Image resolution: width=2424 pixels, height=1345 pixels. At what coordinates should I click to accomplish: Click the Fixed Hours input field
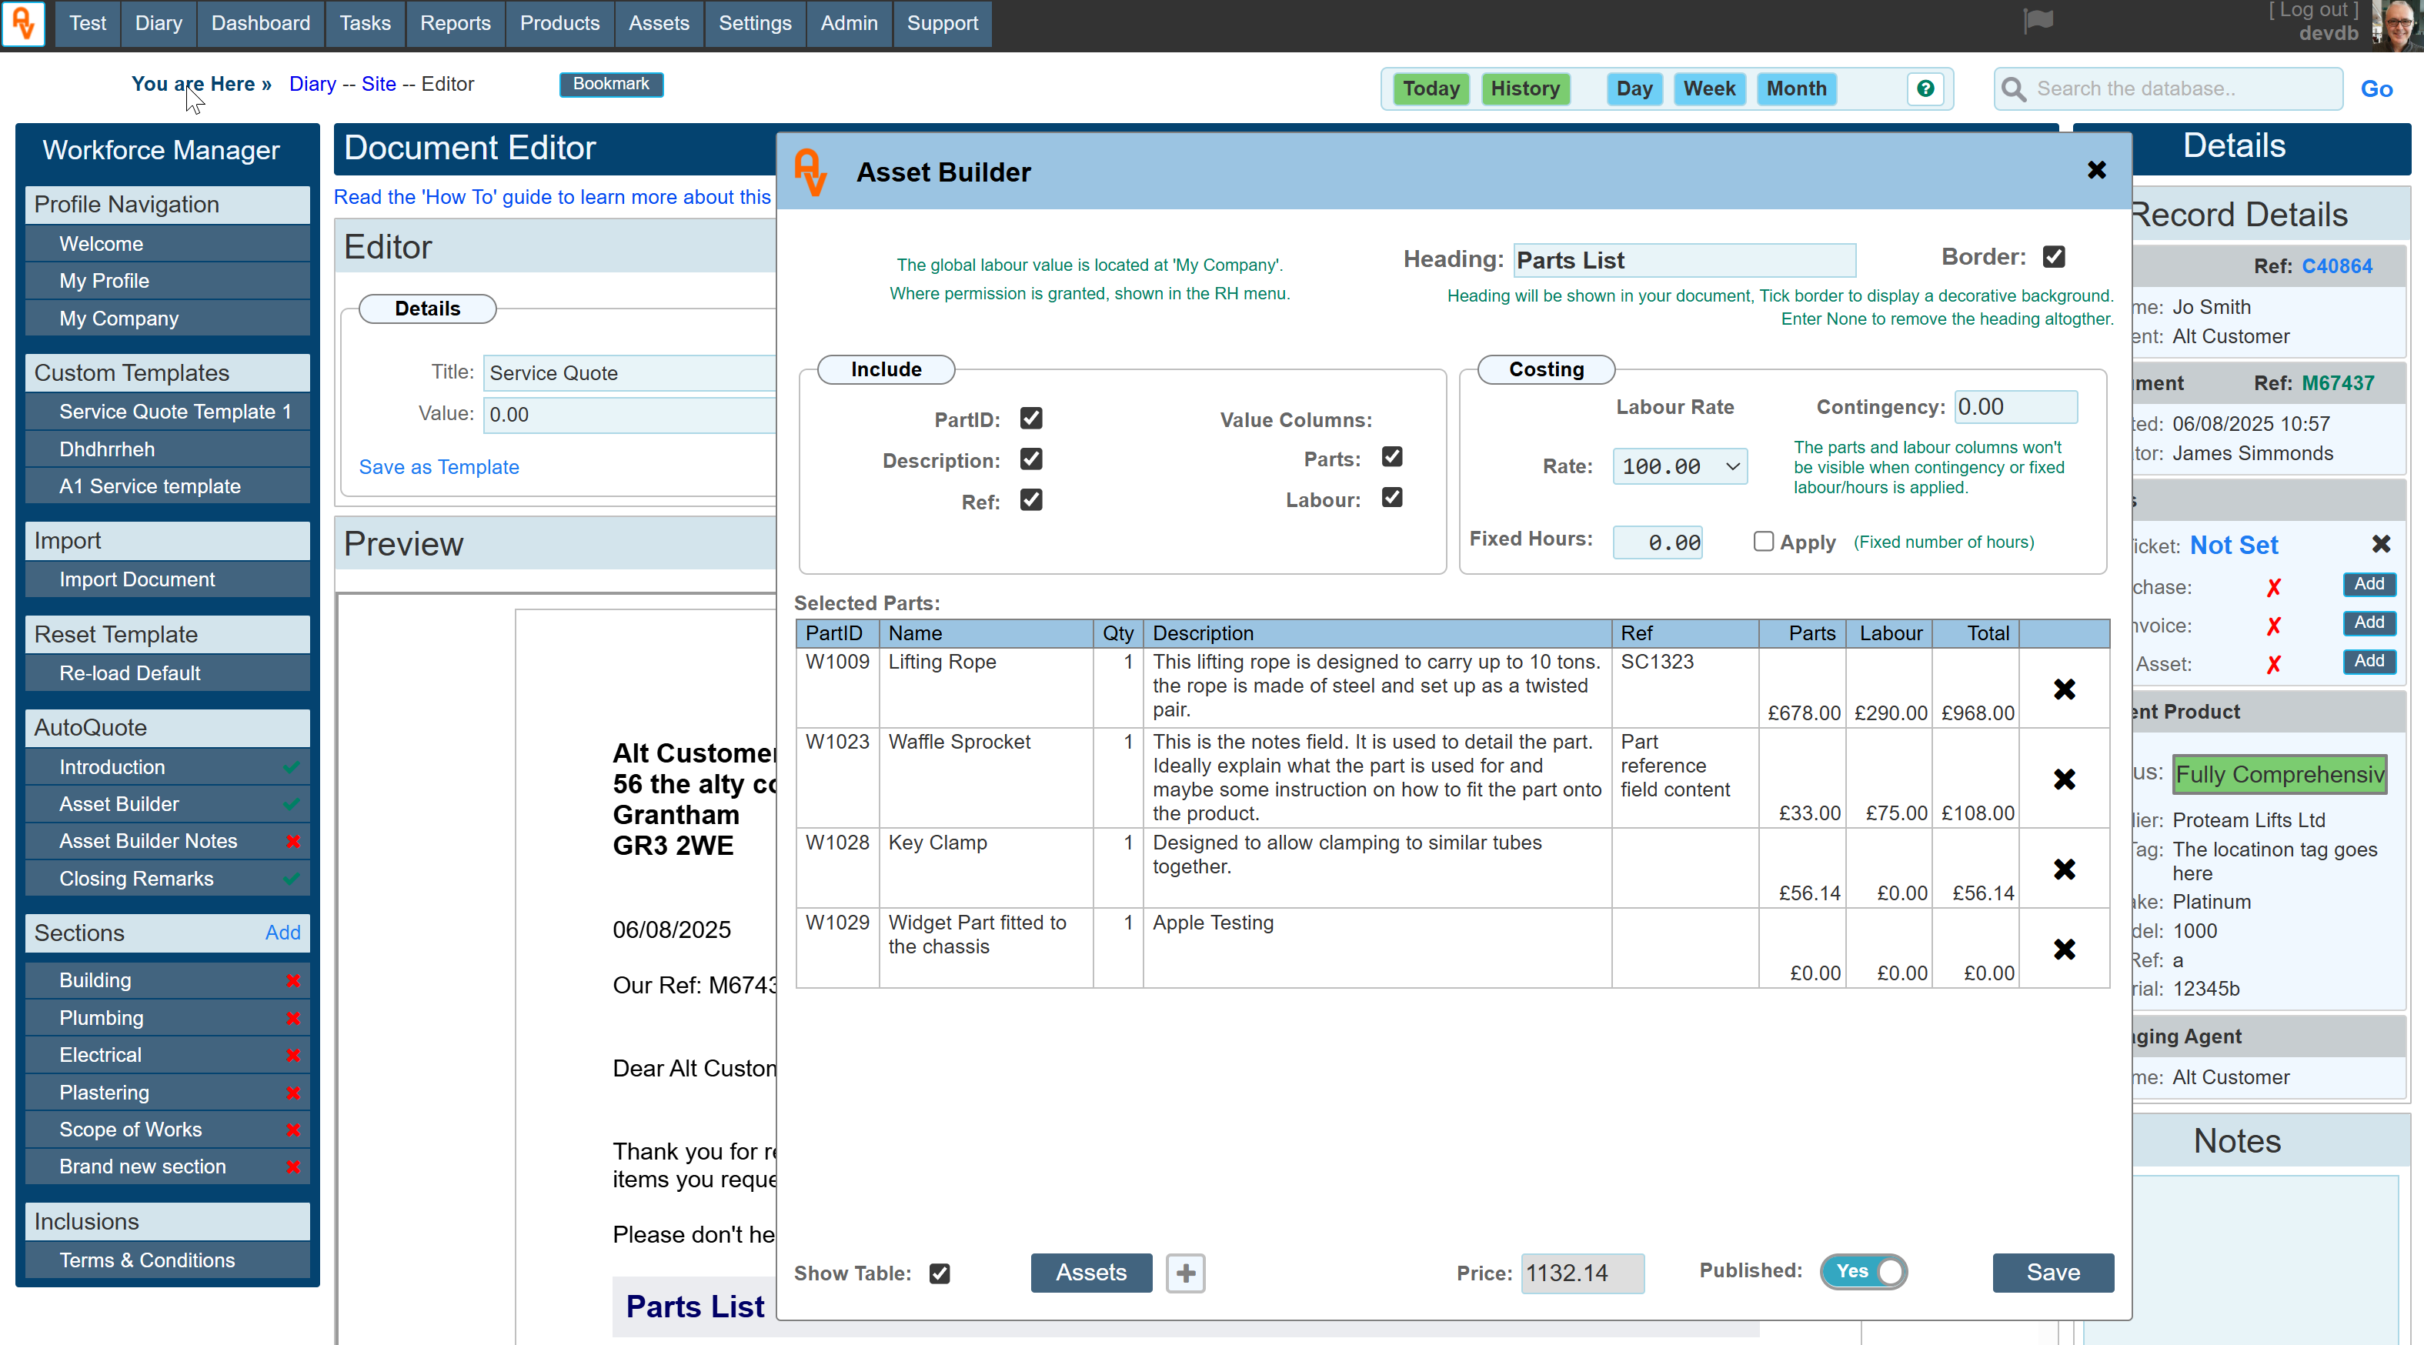click(1657, 542)
